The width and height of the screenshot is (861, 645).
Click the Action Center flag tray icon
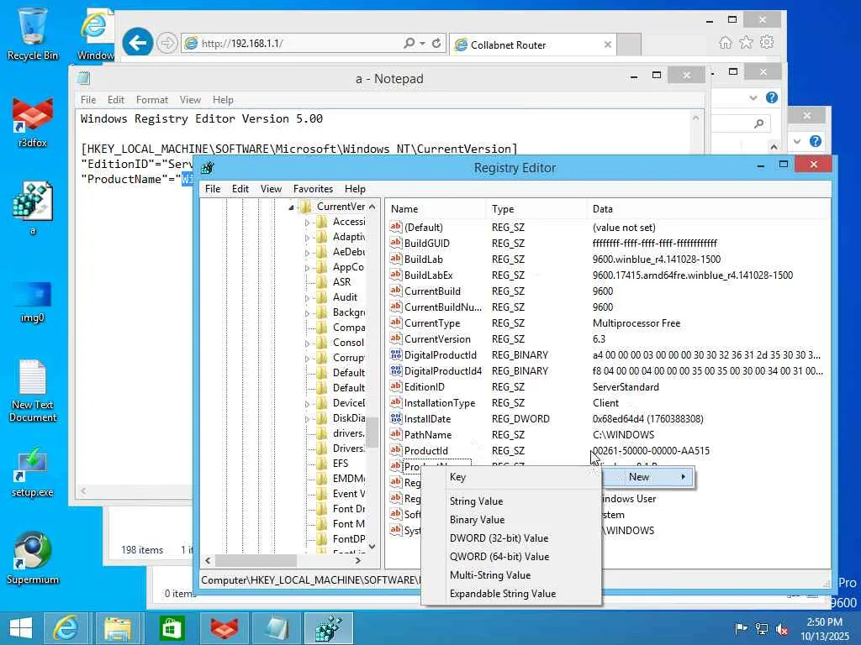741,628
